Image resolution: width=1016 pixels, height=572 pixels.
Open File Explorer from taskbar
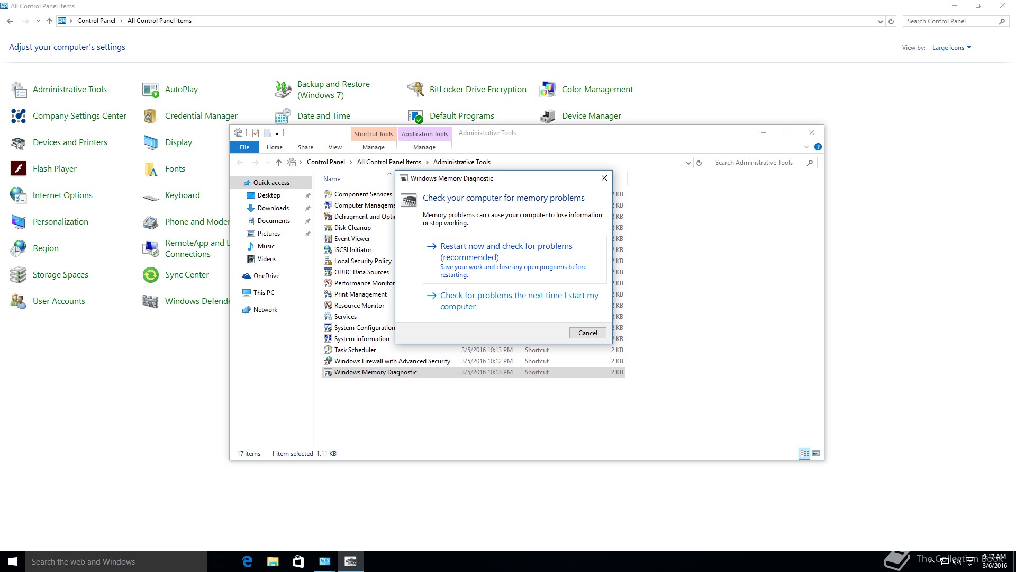click(x=273, y=561)
